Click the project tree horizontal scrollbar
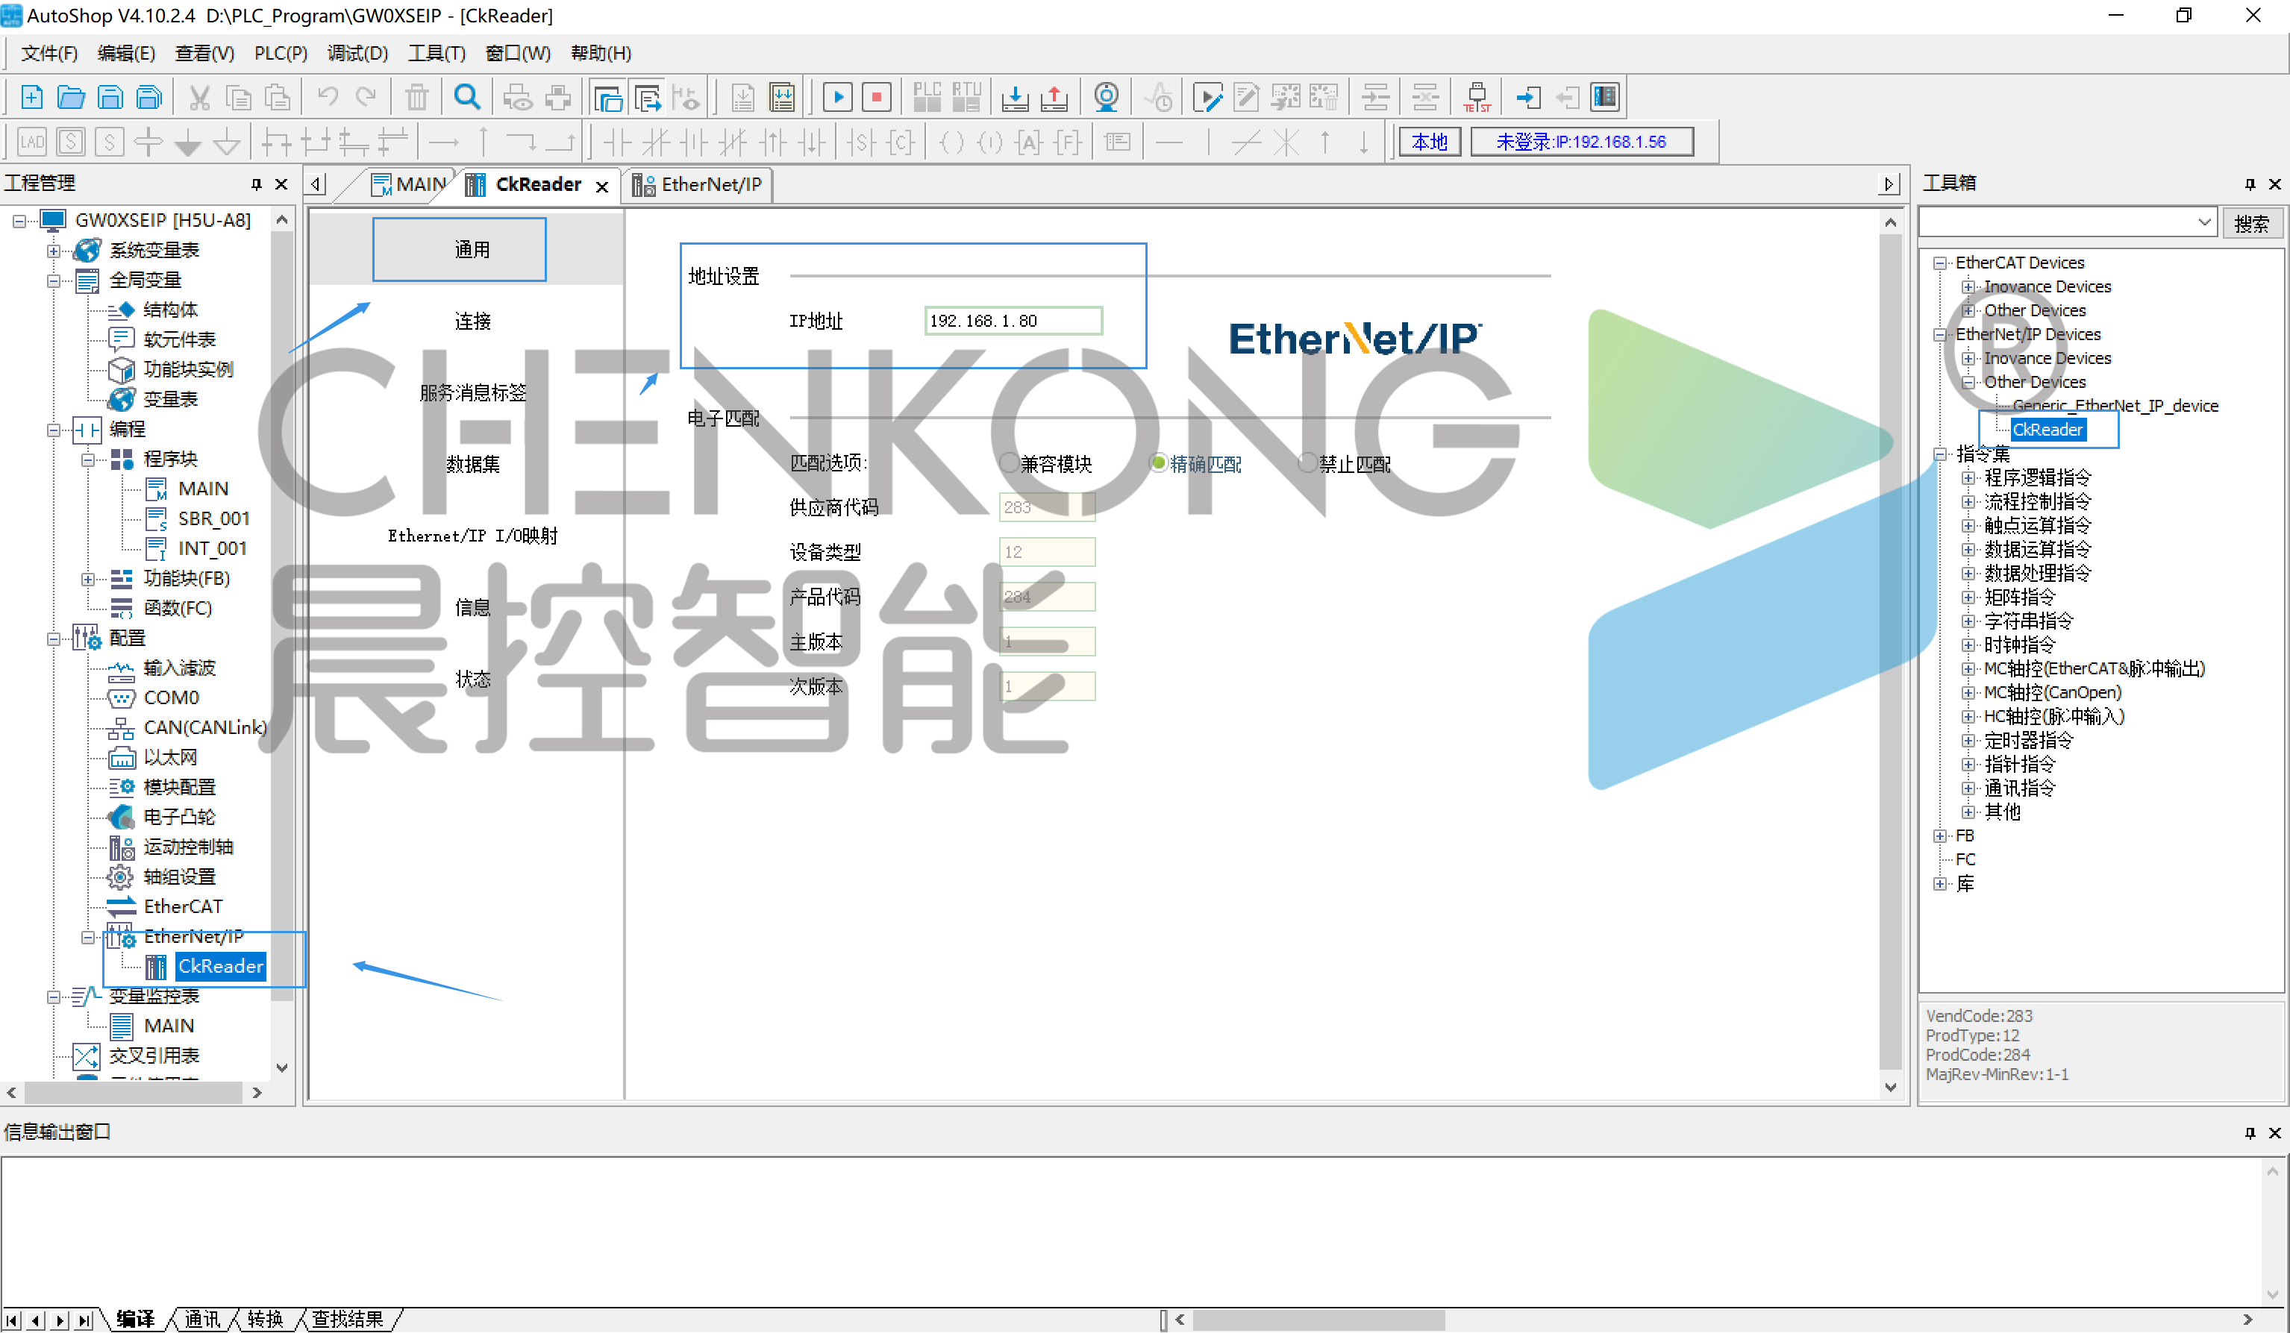The height and width of the screenshot is (1333, 2290). (134, 1092)
